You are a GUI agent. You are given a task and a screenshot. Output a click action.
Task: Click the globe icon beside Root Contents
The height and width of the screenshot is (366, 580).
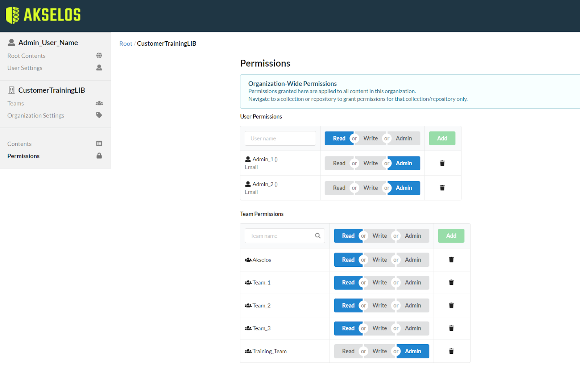click(x=99, y=55)
